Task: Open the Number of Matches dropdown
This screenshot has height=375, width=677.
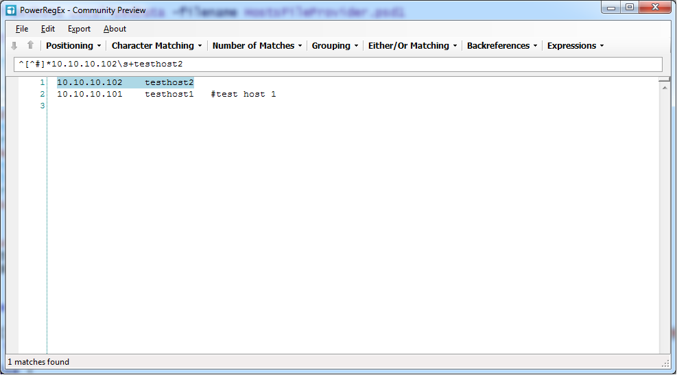Action: (257, 45)
